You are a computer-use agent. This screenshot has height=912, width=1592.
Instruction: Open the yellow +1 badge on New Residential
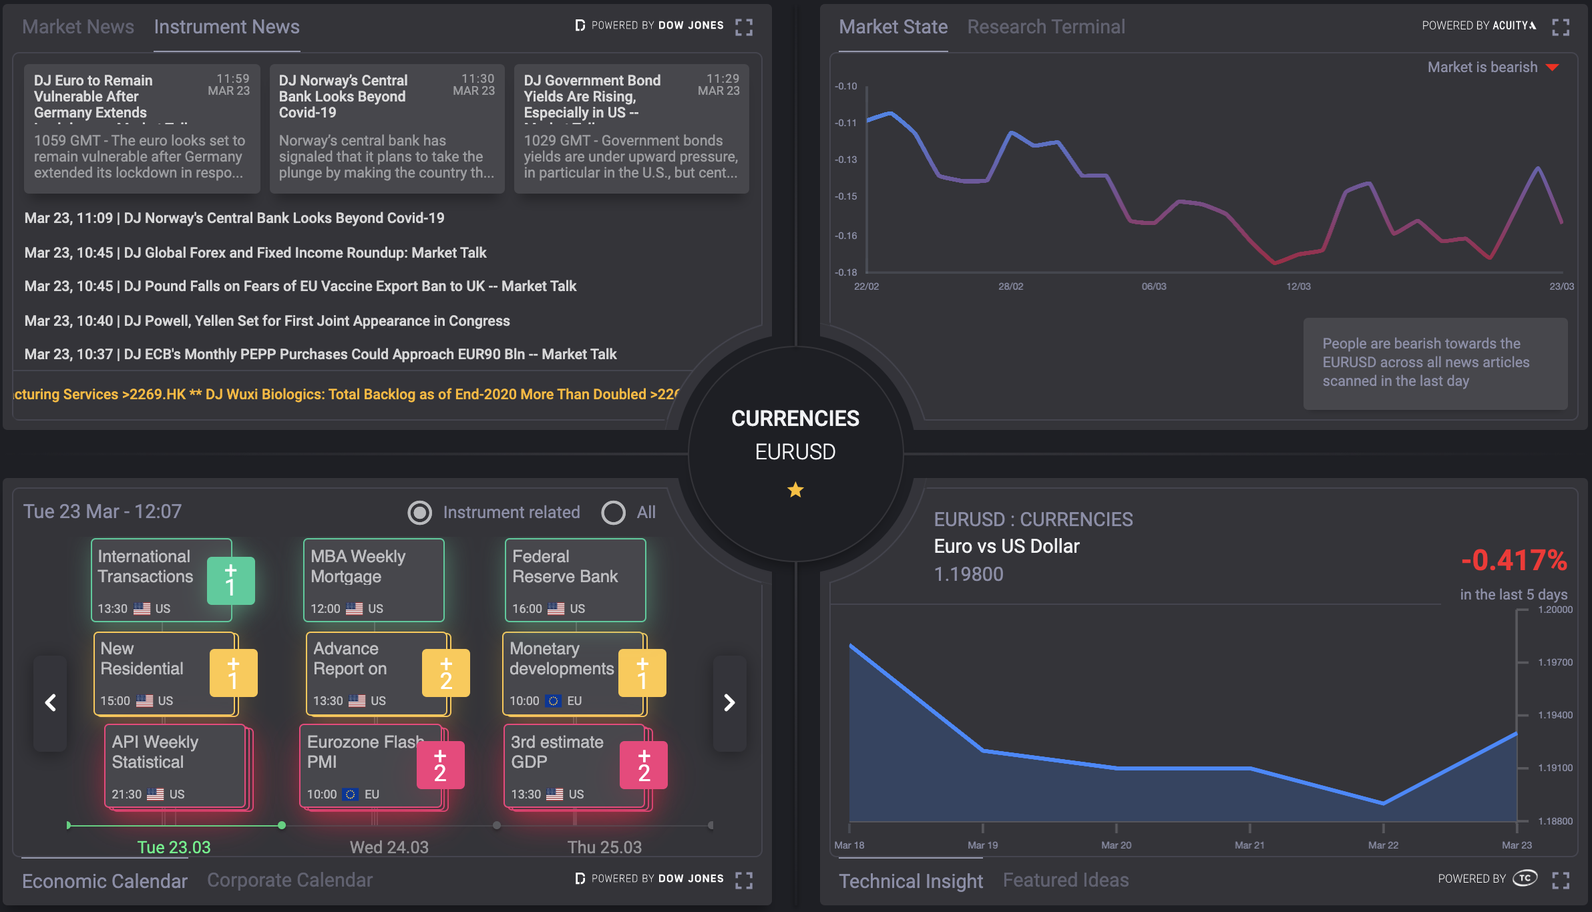[x=233, y=673]
